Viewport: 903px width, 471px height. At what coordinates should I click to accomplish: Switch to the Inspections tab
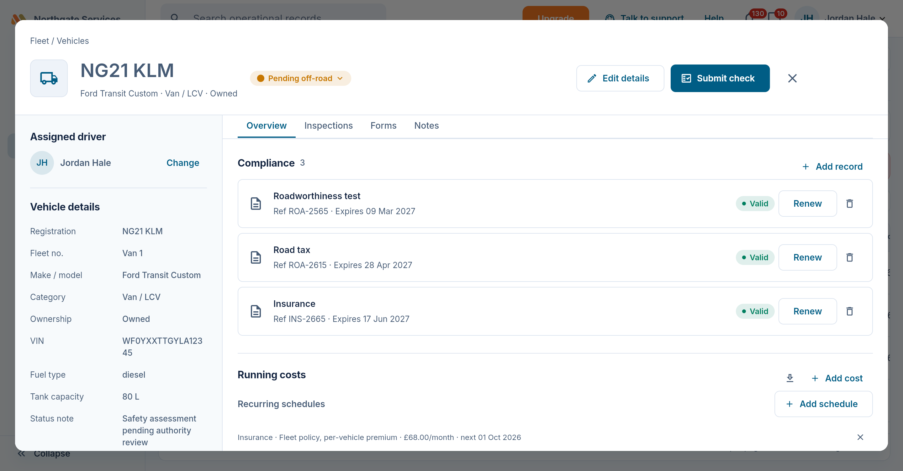(328, 125)
